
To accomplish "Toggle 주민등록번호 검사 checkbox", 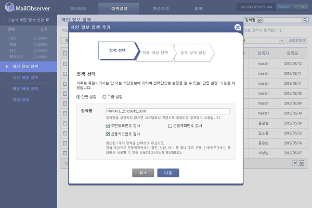I will pos(108,126).
